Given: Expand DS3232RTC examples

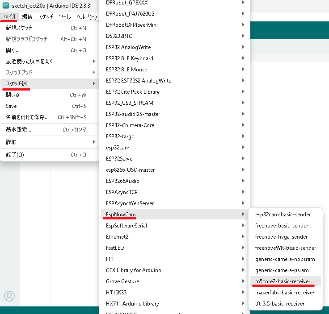Looking at the screenshot, I should [x=175, y=36].
